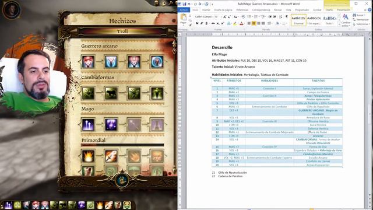Screen dimensions: 373x210
Task: Open the bullet list dropdown
Action: (x=252, y=17)
